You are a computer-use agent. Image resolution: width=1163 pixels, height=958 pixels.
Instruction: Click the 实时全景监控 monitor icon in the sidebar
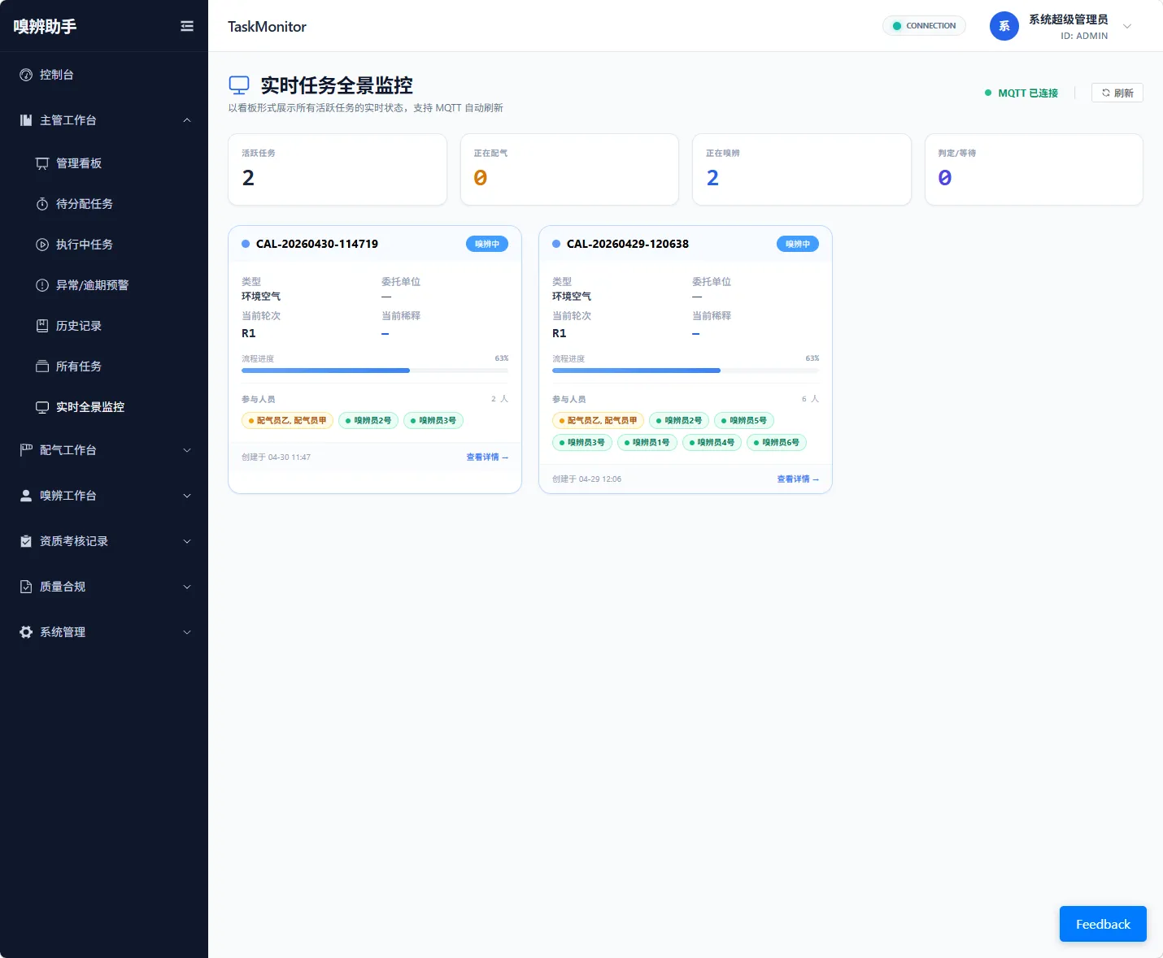(x=42, y=407)
